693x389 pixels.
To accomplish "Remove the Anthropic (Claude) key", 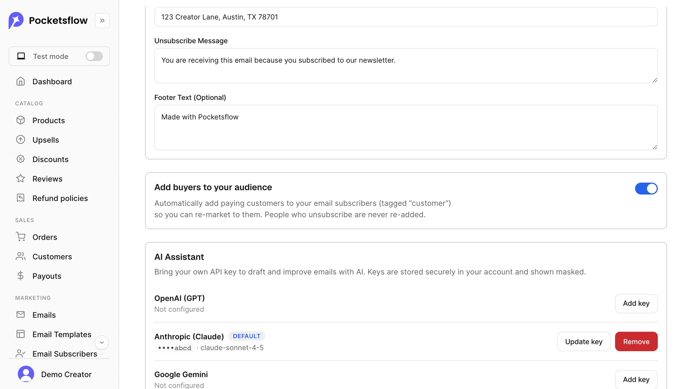I will [x=636, y=341].
